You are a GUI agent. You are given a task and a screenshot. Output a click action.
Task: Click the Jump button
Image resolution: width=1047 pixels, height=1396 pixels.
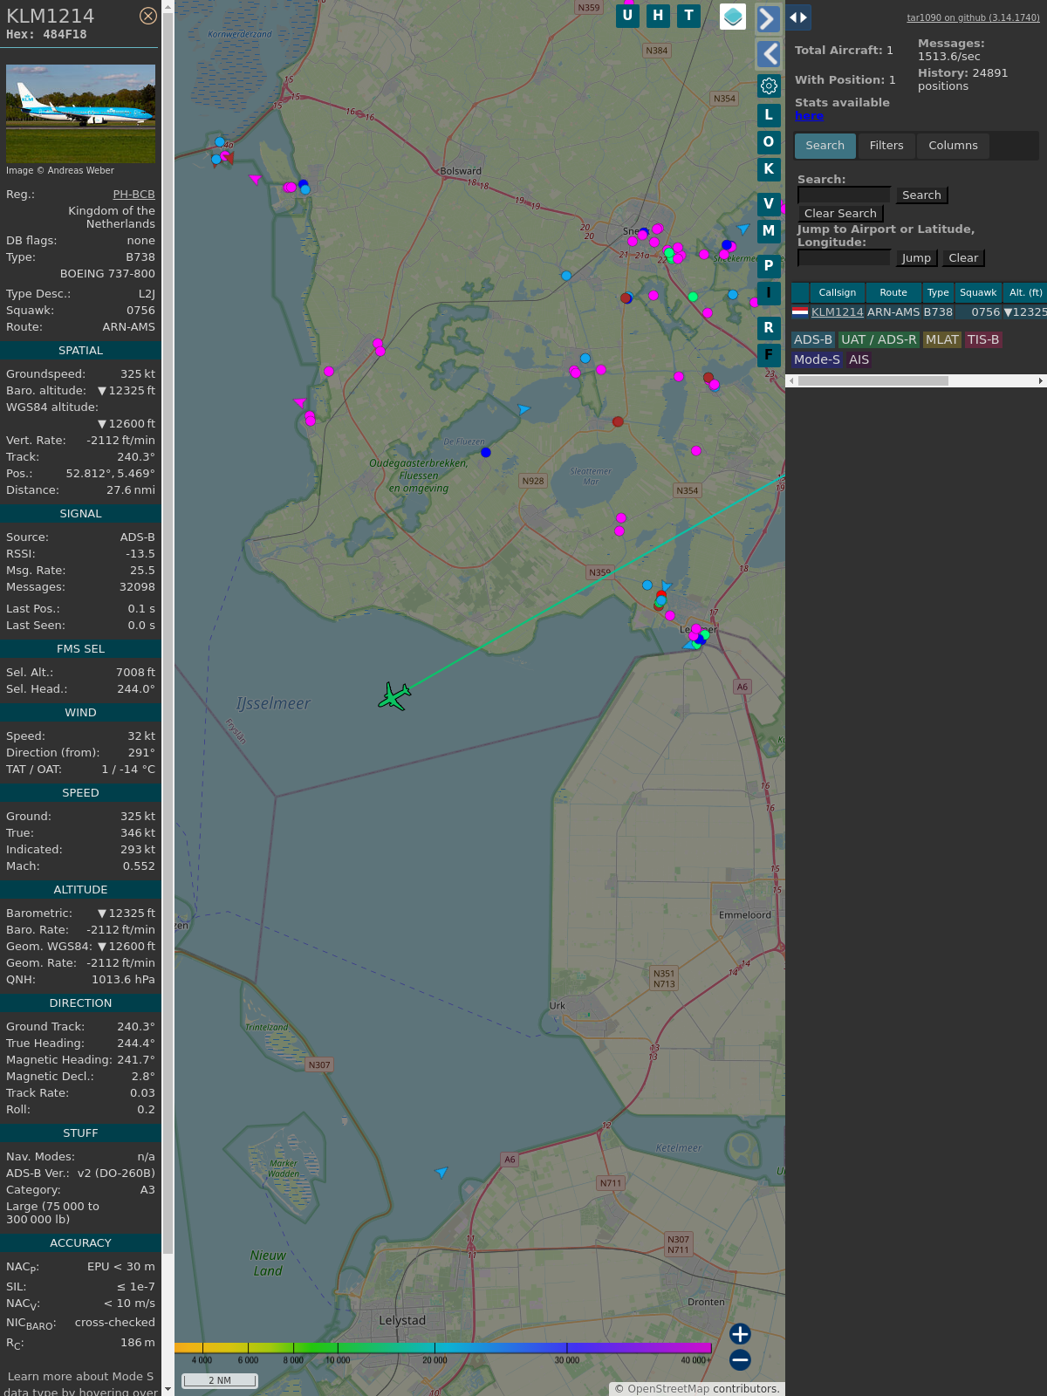pyautogui.click(x=916, y=258)
